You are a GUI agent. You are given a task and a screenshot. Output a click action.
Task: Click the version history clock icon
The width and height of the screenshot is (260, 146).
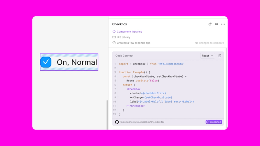click(114, 43)
